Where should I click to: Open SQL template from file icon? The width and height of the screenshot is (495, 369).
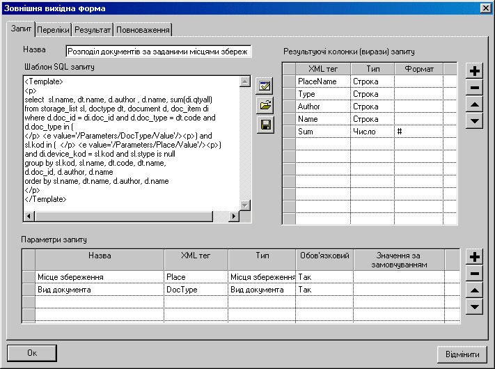point(265,105)
